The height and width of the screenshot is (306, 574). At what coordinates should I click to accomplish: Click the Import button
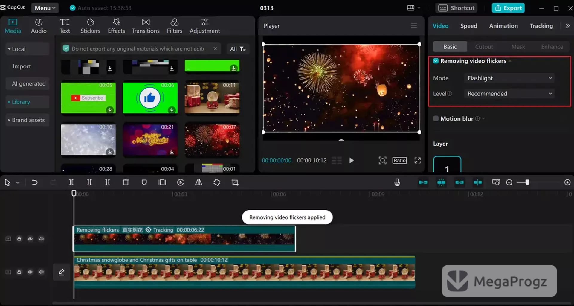(22, 66)
